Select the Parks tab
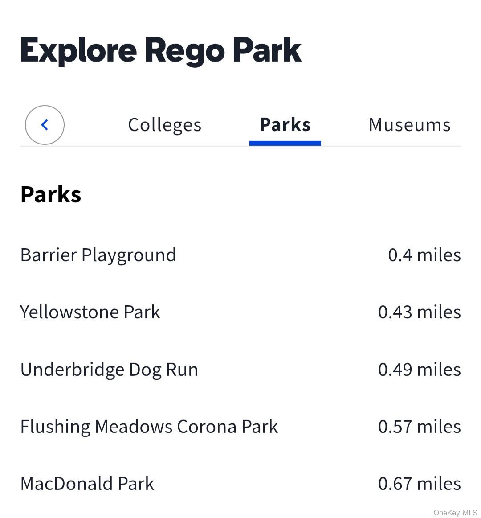The width and height of the screenshot is (481, 518). tap(285, 124)
